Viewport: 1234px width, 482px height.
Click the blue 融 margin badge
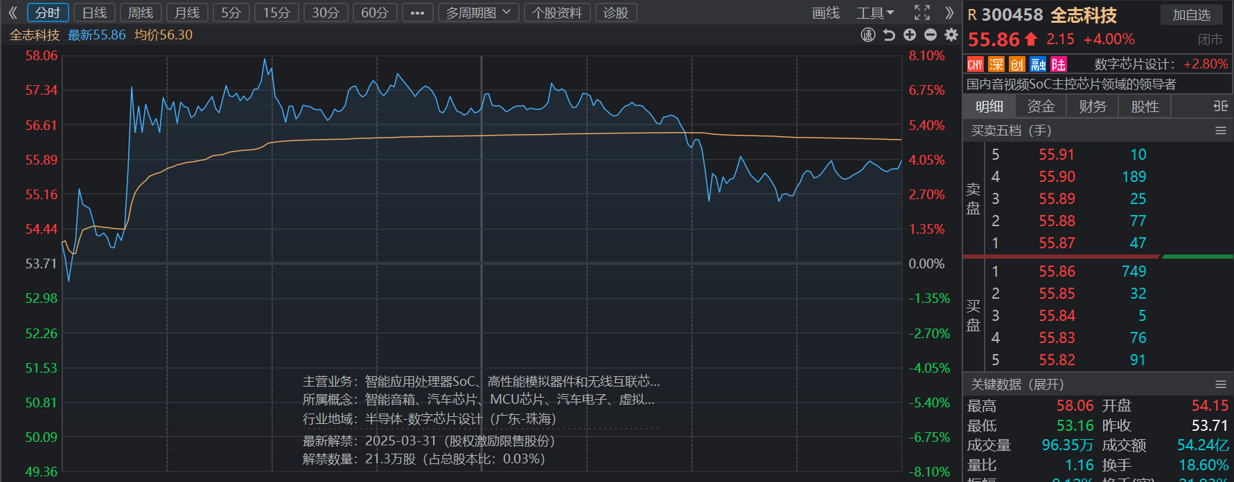1038,64
